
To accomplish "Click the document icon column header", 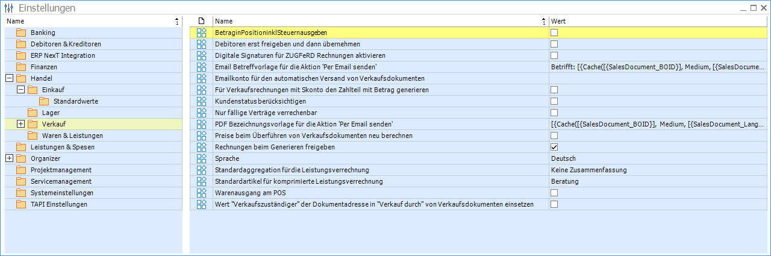I will coord(202,21).
